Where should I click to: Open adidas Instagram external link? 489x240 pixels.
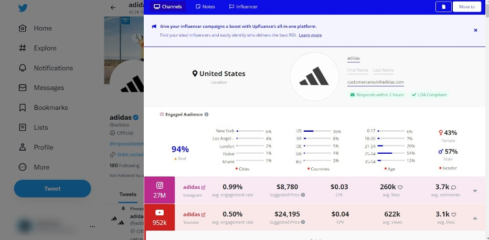pyautogui.click(x=204, y=188)
